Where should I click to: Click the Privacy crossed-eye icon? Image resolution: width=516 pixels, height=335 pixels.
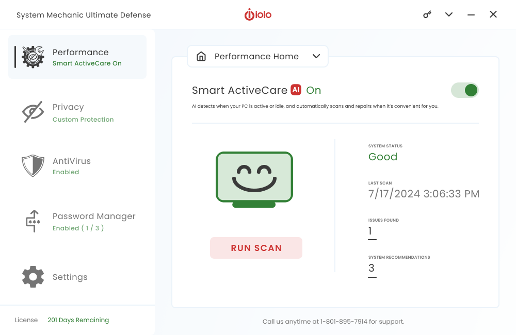click(x=33, y=112)
